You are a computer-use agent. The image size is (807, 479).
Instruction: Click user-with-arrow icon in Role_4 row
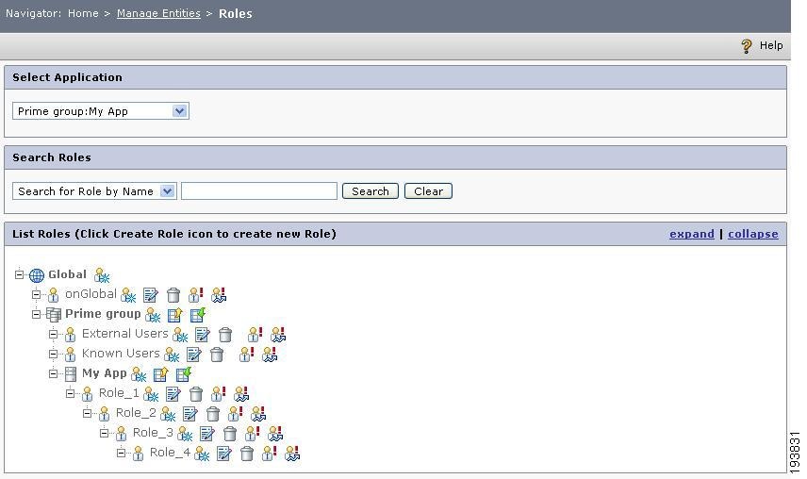(292, 454)
